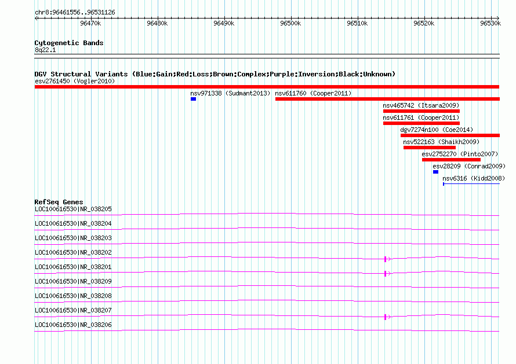Image resolution: width=516 pixels, height=364 pixels.
Task: Click the exon marker on NR_038207 transcript
Action: tap(386, 317)
